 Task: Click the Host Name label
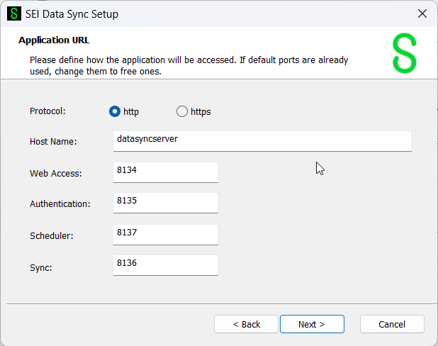coord(53,142)
